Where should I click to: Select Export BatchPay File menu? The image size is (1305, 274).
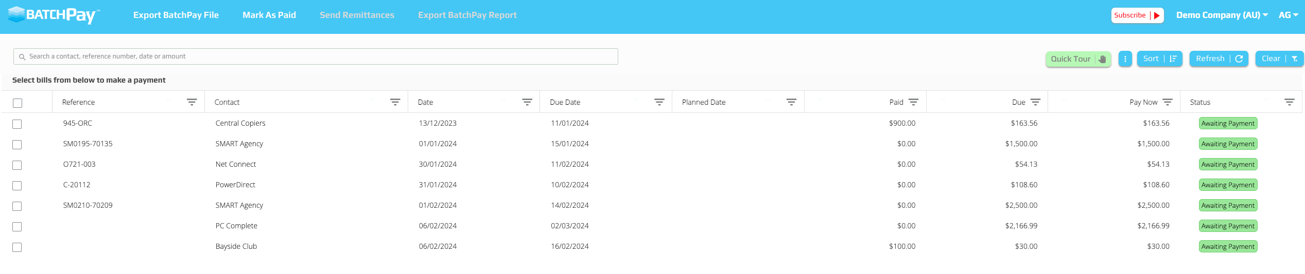click(176, 15)
